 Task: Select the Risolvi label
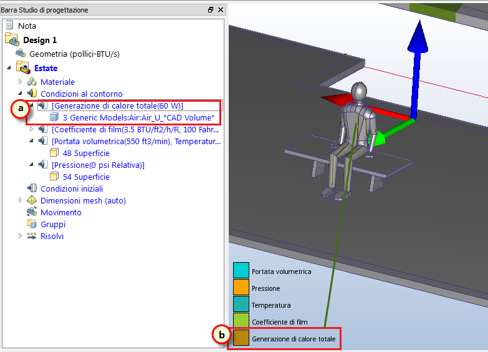(52, 237)
